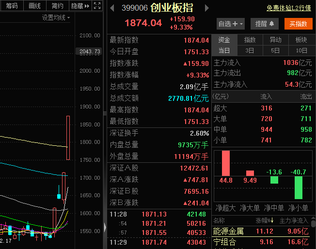316x249 pixels.
Task: Sort by 主力净流入 column header
Action: (294, 220)
